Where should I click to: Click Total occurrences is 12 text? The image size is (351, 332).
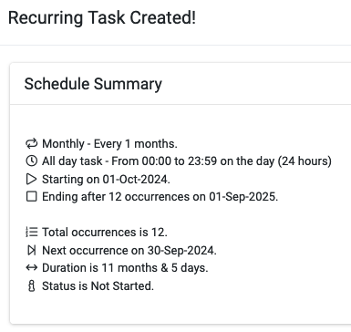(x=105, y=233)
